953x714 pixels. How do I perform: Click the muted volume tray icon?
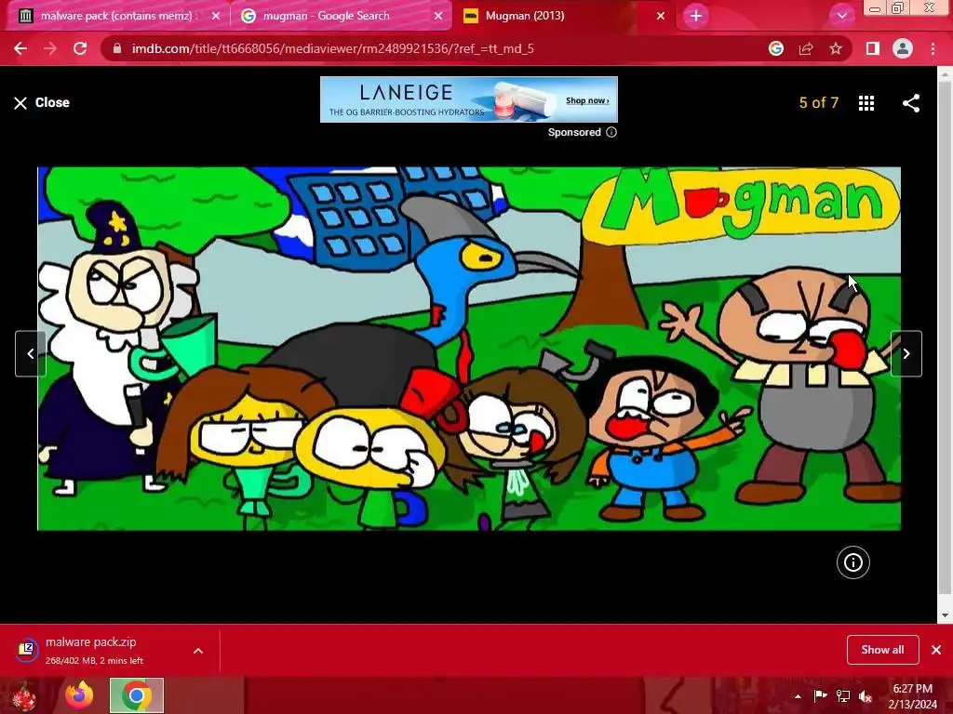tap(866, 695)
